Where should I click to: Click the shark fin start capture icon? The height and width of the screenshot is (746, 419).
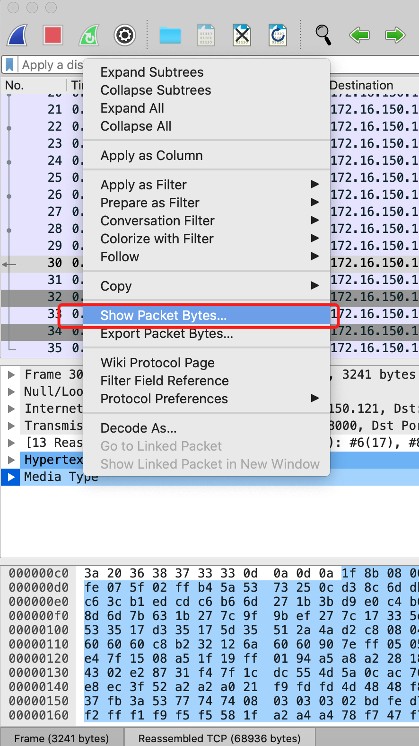click(x=17, y=36)
